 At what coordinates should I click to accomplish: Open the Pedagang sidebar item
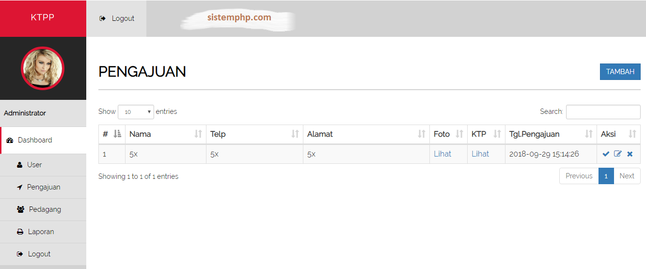(x=45, y=209)
